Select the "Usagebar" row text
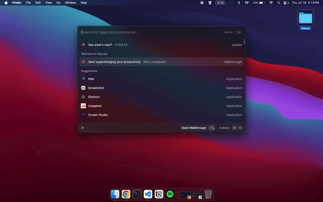The width and height of the screenshot is (323, 202). [95, 106]
